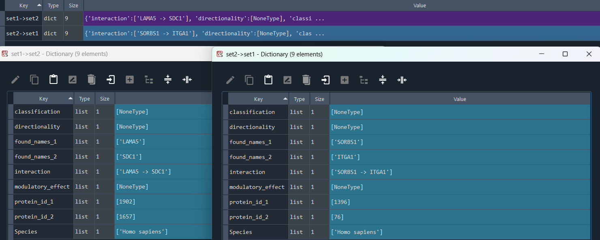Screen dimensions: 600x240
Task: Select modulatory_effect key in set2->set1 window
Action: pos(258,187)
